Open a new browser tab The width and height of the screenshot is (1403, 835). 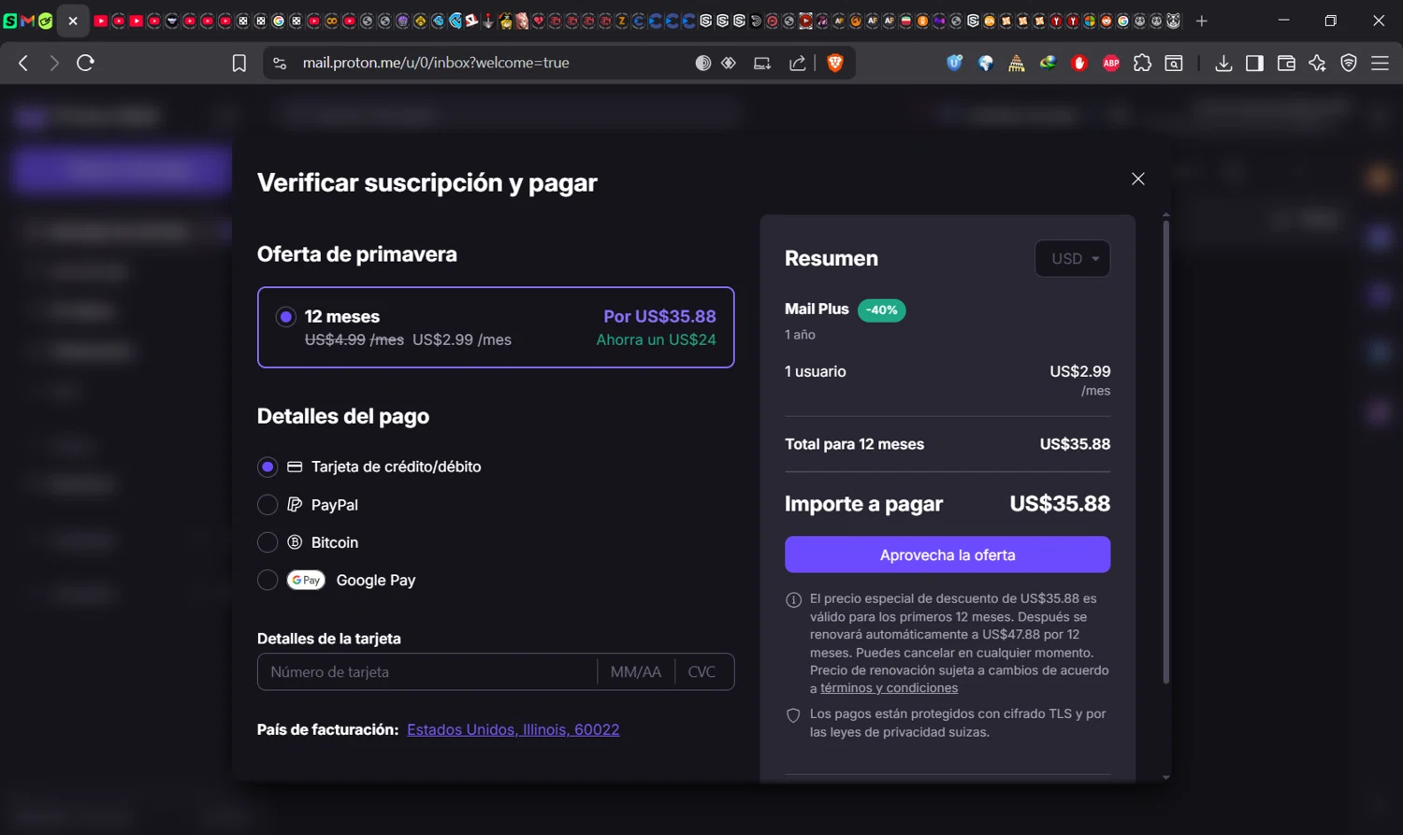pyautogui.click(x=1202, y=21)
